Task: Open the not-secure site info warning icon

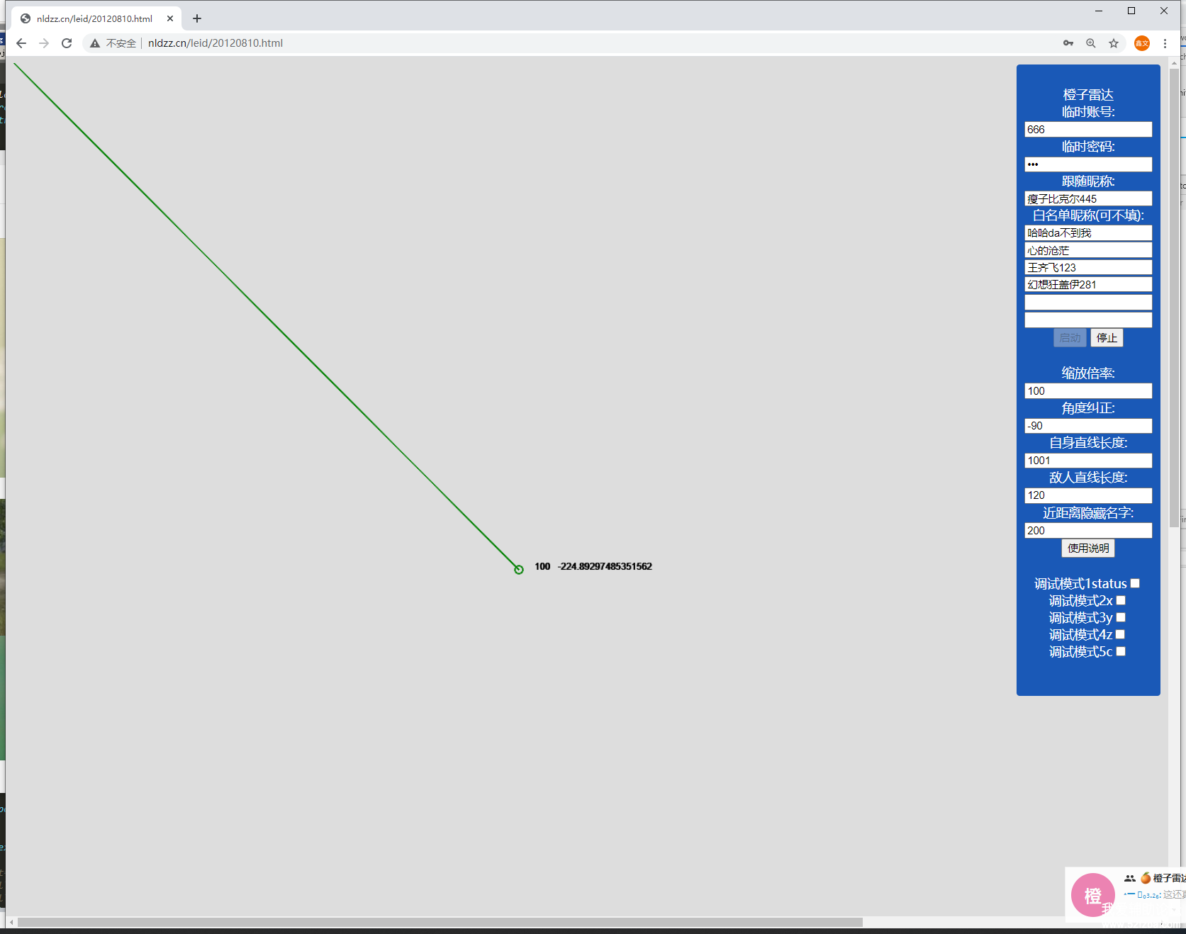Action: click(95, 43)
